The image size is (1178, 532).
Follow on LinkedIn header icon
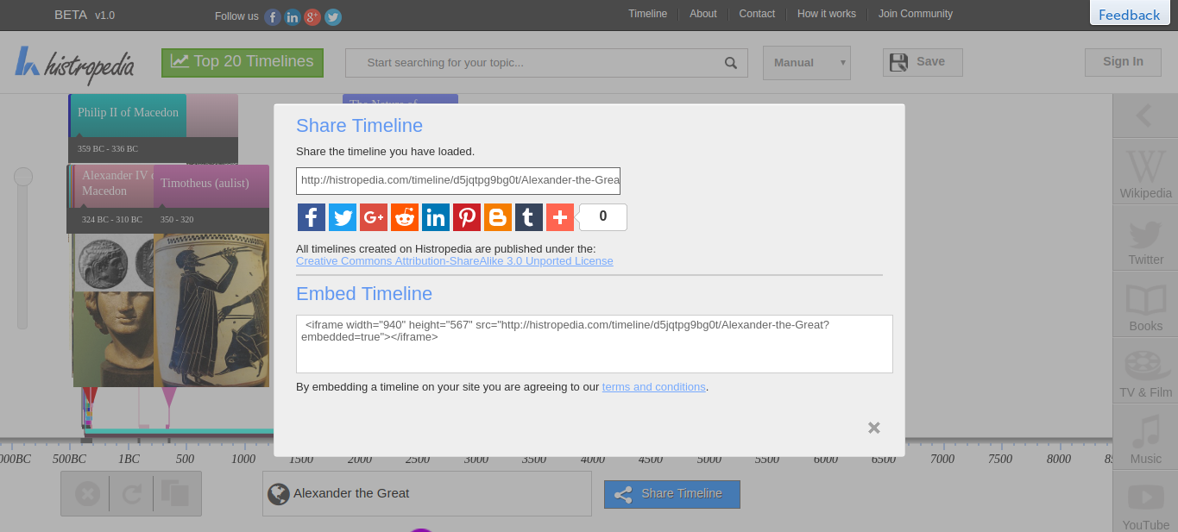coord(293,16)
